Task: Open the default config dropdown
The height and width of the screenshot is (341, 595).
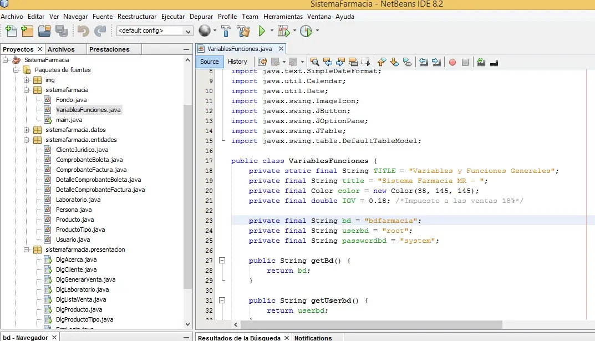Action: tap(155, 31)
